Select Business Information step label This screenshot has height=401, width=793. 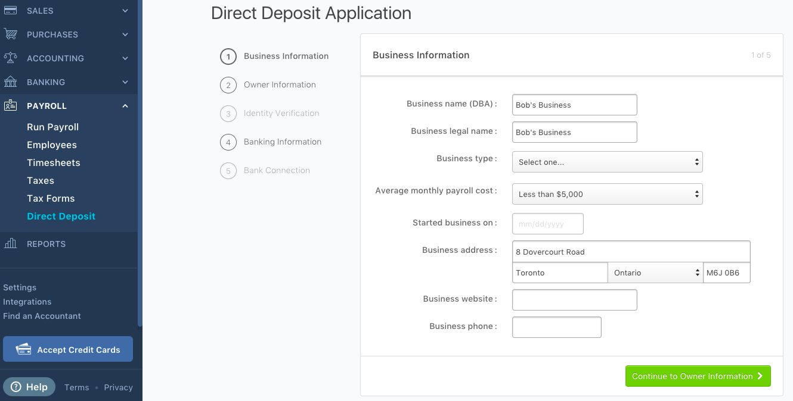pyautogui.click(x=286, y=56)
